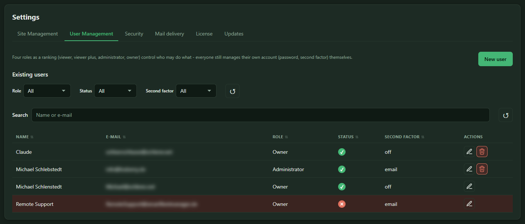Viewport: 525px width, 224px height.
Task: Select the User Management tab
Action: click(x=91, y=34)
